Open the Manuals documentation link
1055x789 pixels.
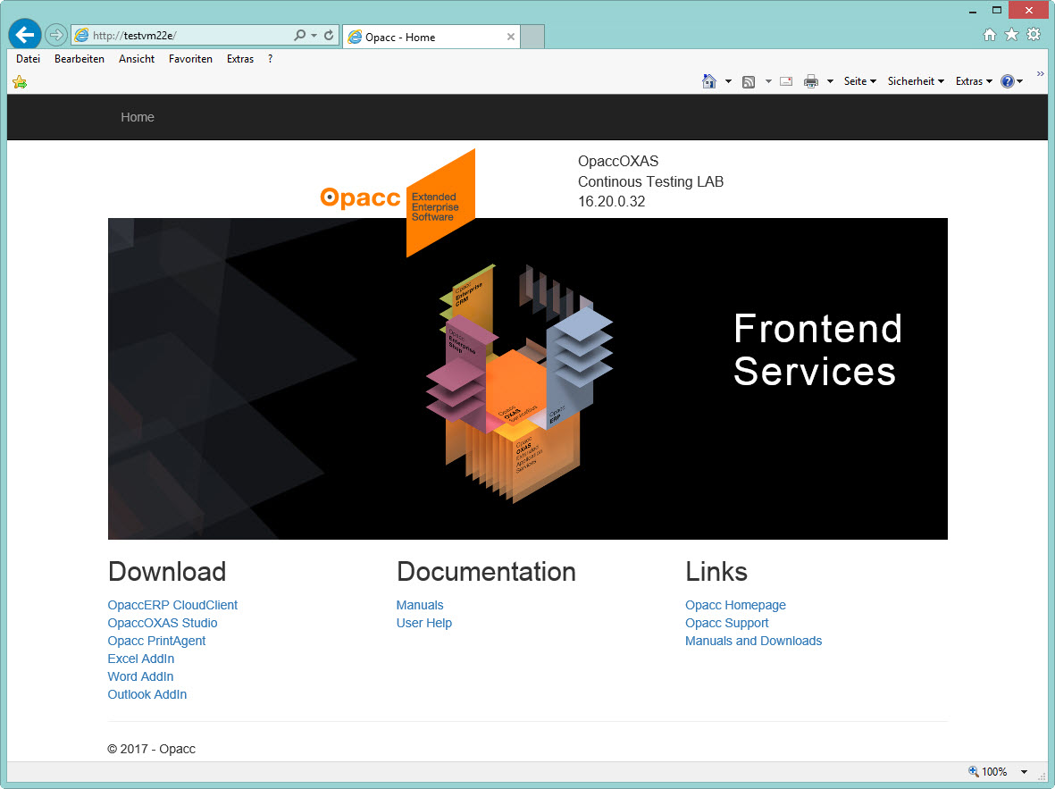coord(420,605)
